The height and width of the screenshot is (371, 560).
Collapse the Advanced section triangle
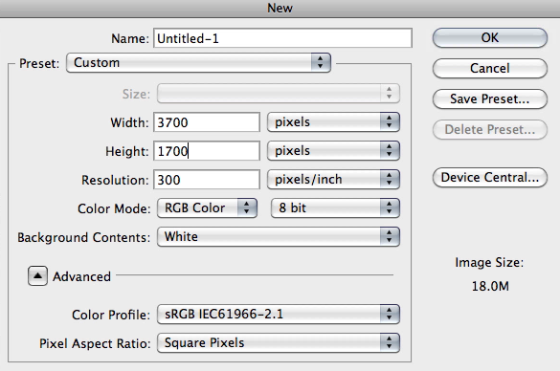click(37, 275)
